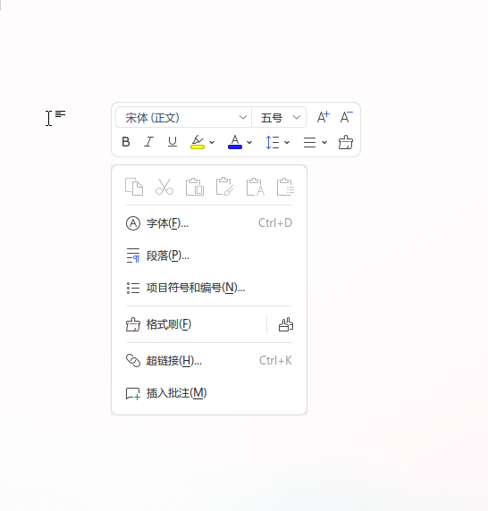Click the yellow highlight color pen
488x511 pixels.
coord(198,142)
